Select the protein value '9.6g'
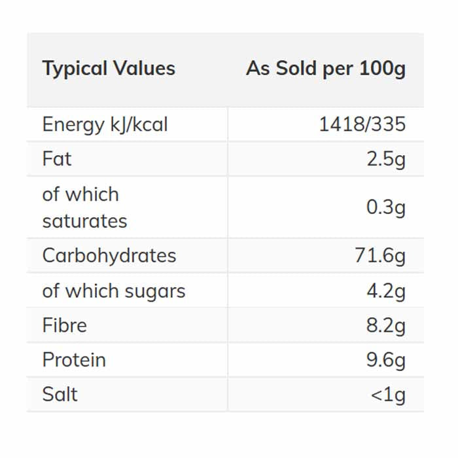This screenshot has height=458, width=458. click(x=386, y=360)
